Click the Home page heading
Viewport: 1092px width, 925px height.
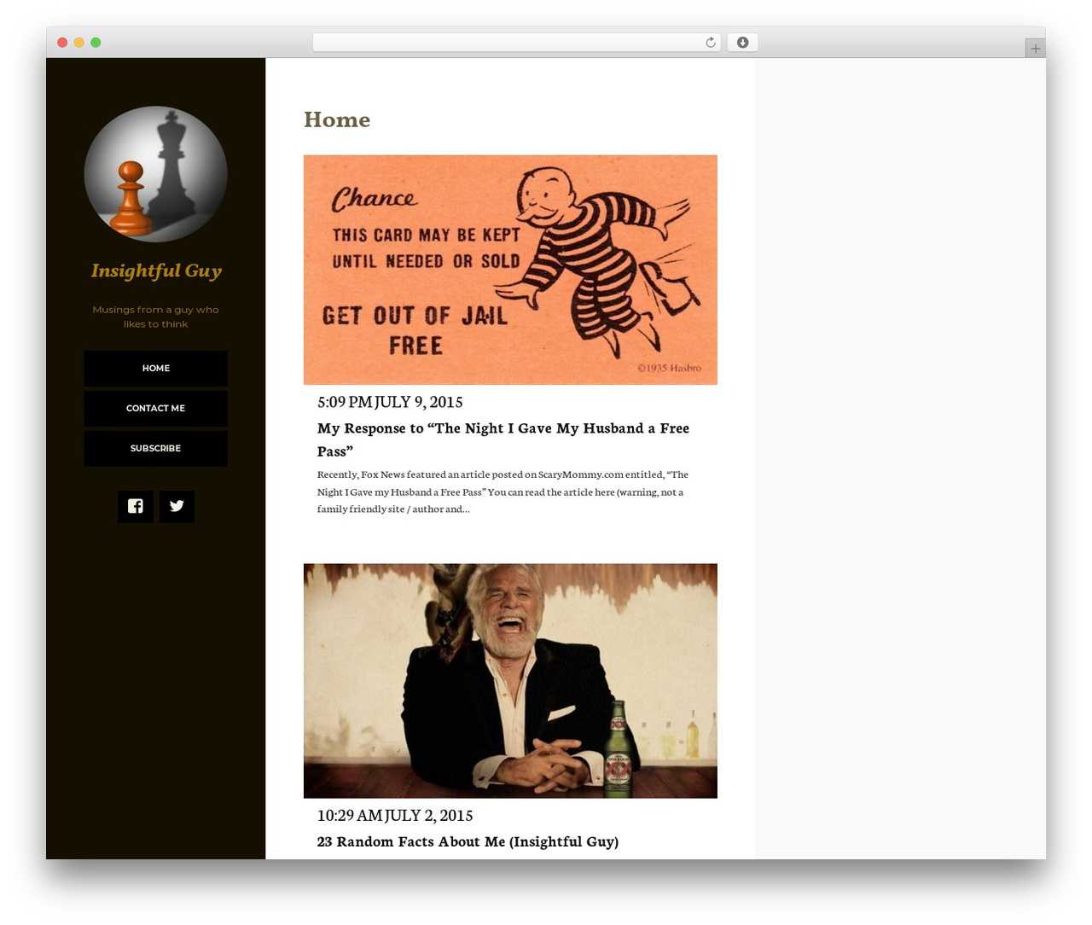click(337, 119)
